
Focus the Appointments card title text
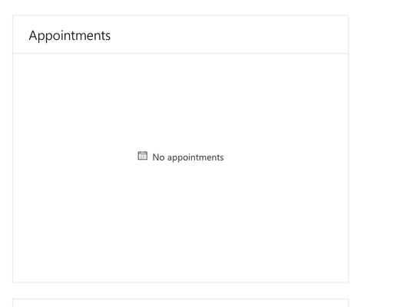[x=70, y=35]
